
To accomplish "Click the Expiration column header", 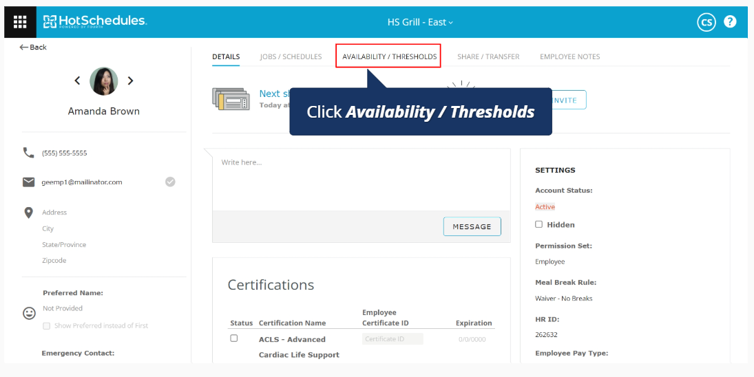I will click(x=474, y=323).
